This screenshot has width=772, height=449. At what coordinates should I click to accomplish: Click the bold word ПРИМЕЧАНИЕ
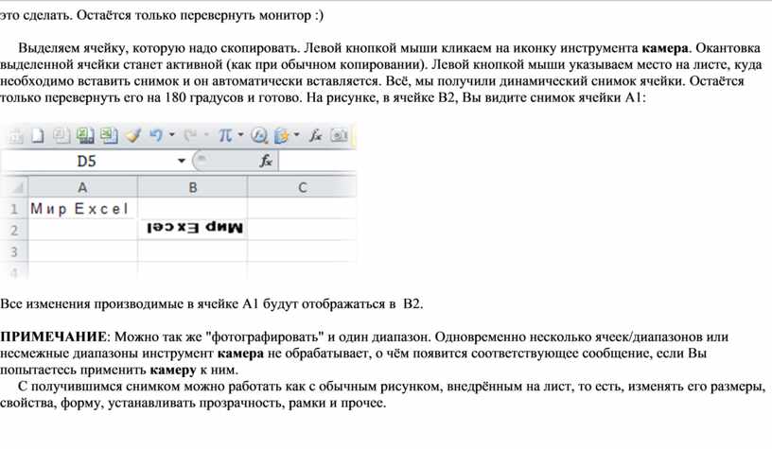click(x=53, y=337)
